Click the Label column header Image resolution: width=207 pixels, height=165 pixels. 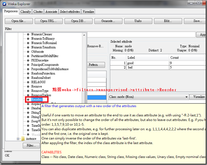(147, 58)
